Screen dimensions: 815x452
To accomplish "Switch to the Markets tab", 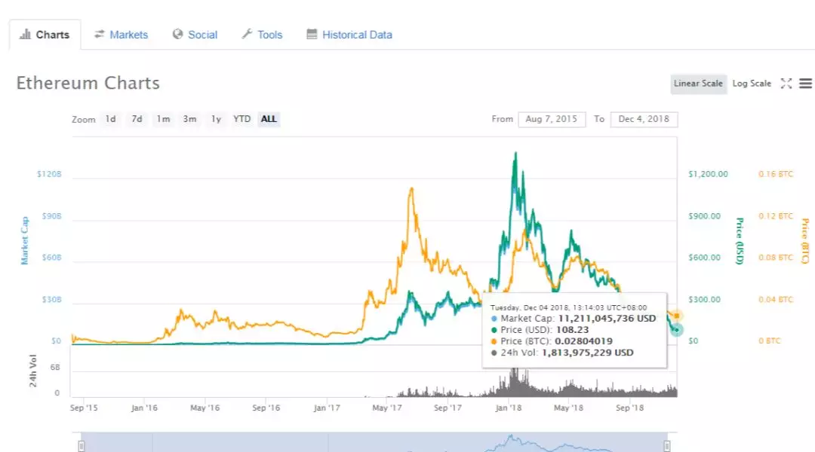I will [x=121, y=35].
